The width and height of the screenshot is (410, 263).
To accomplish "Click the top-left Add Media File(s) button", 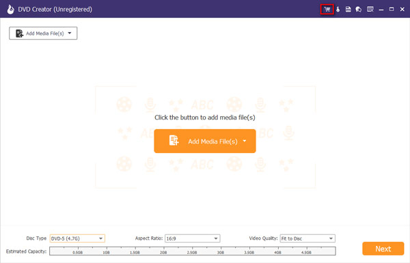I will pyautogui.click(x=43, y=33).
